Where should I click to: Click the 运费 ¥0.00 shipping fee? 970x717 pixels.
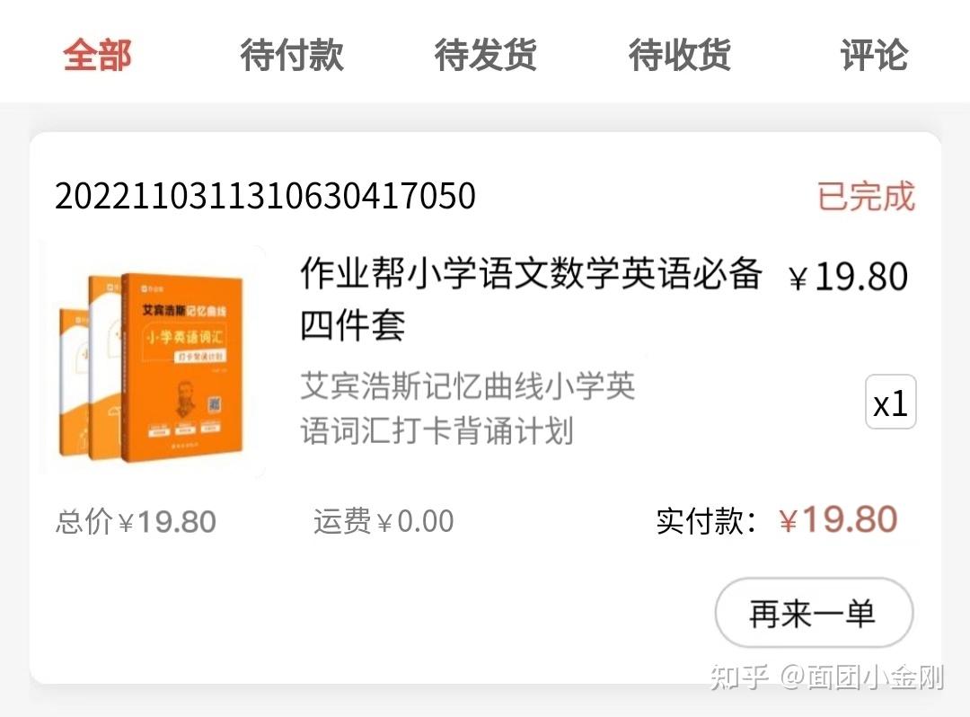(x=384, y=521)
